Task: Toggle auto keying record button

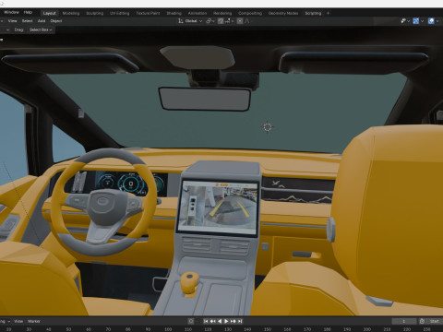Action: [x=191, y=321]
